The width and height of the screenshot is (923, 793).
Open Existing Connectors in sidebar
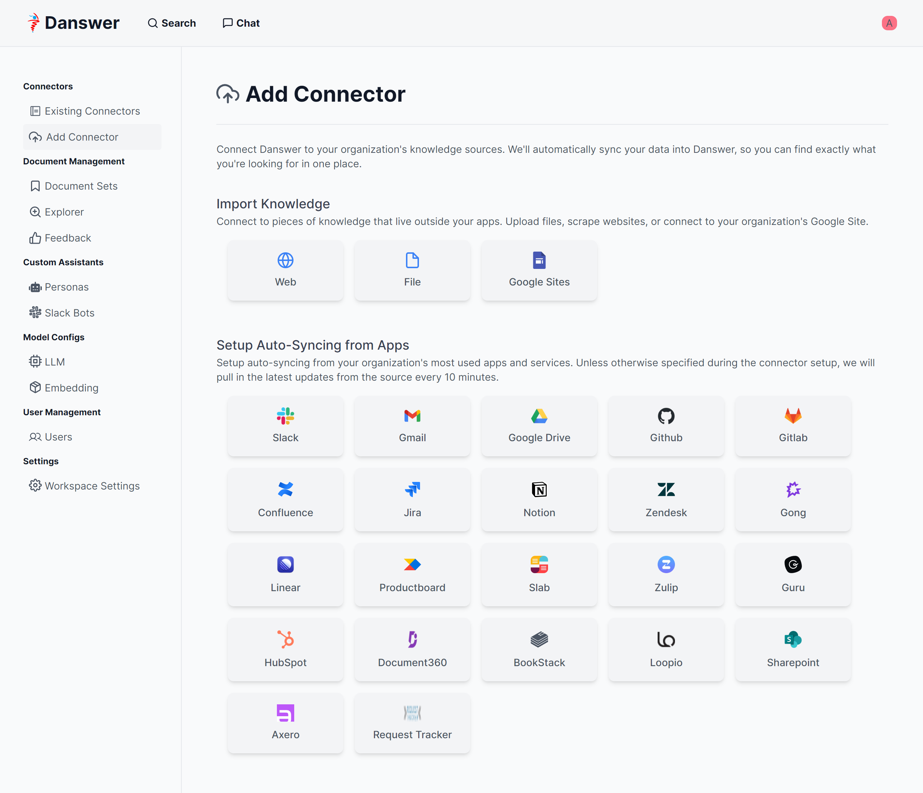click(x=92, y=111)
